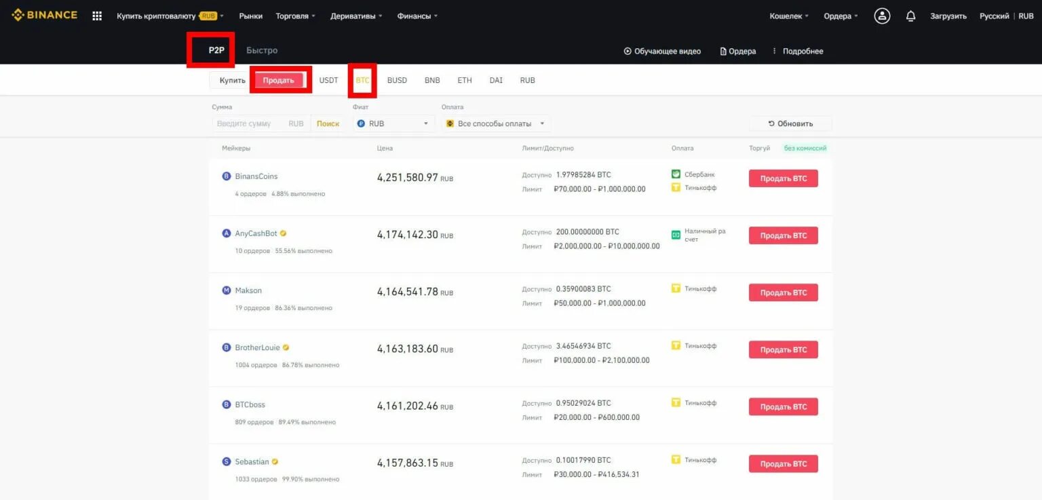Open the notifications bell icon
1042x500 pixels.
[911, 16]
